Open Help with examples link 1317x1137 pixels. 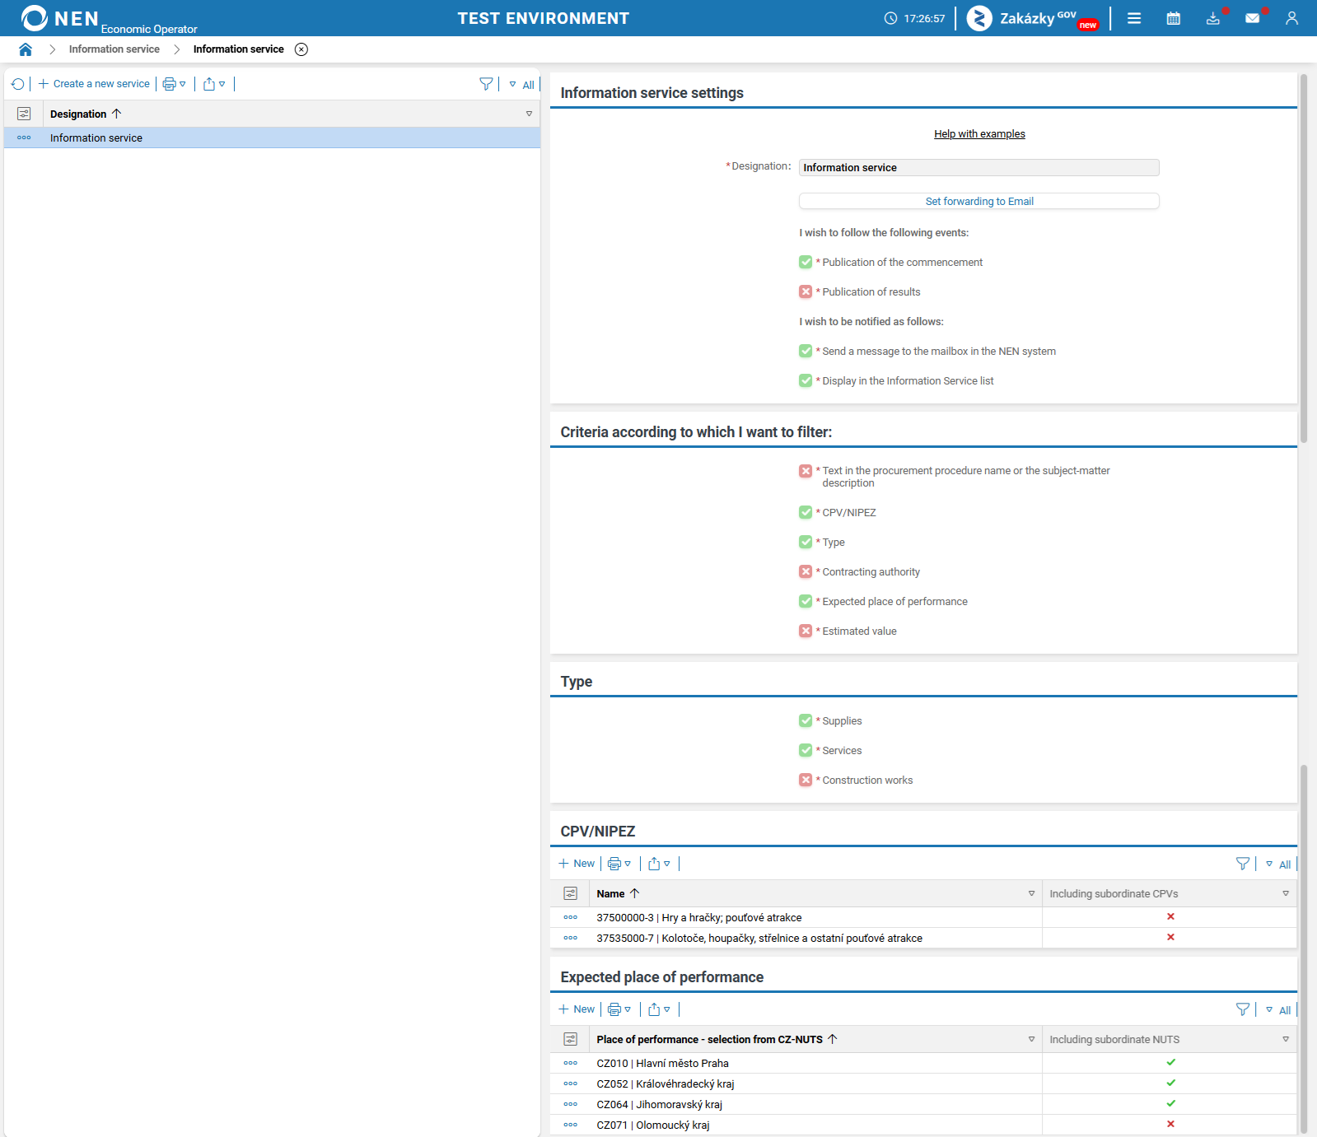coord(979,134)
